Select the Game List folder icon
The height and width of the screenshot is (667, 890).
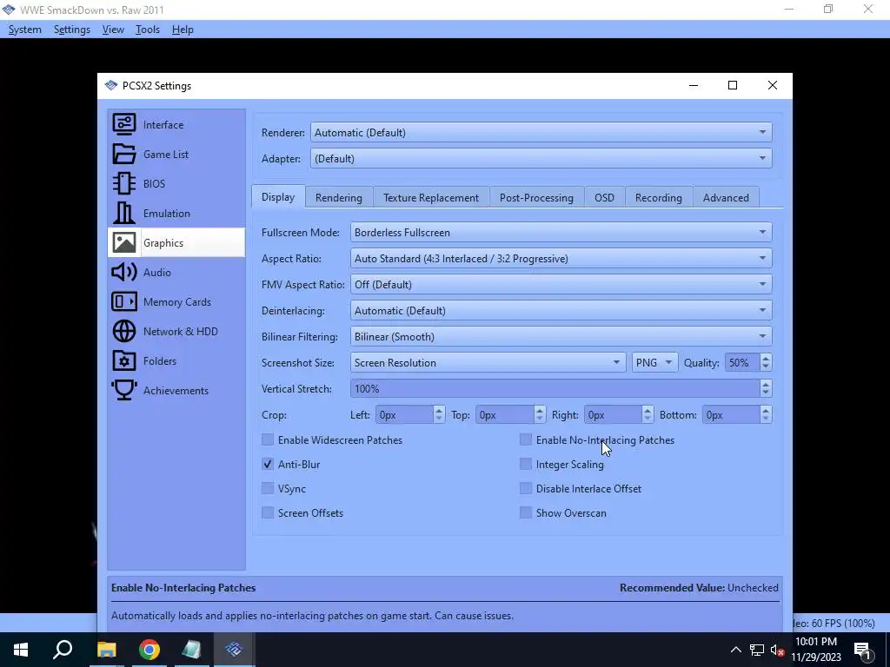[x=123, y=154]
